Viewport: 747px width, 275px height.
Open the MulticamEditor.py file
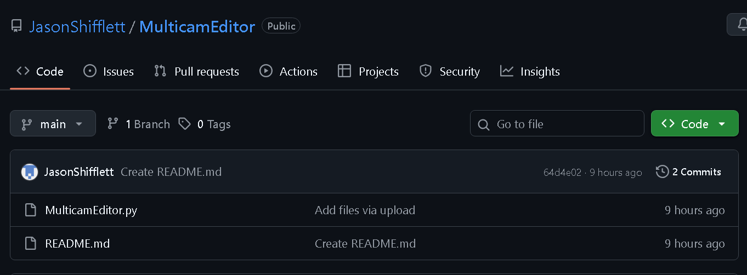pos(91,210)
